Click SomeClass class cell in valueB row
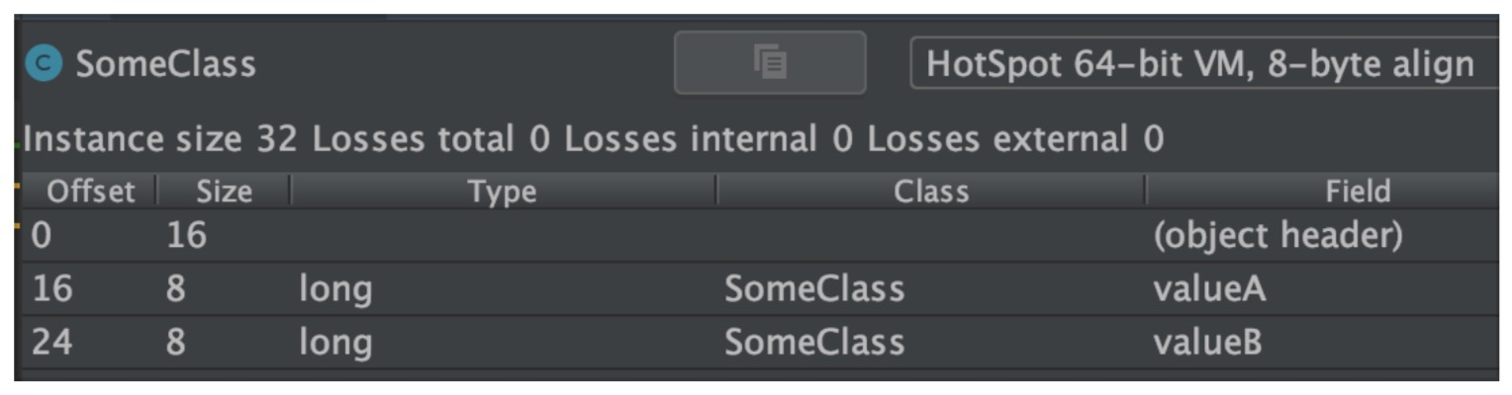 coord(813,343)
